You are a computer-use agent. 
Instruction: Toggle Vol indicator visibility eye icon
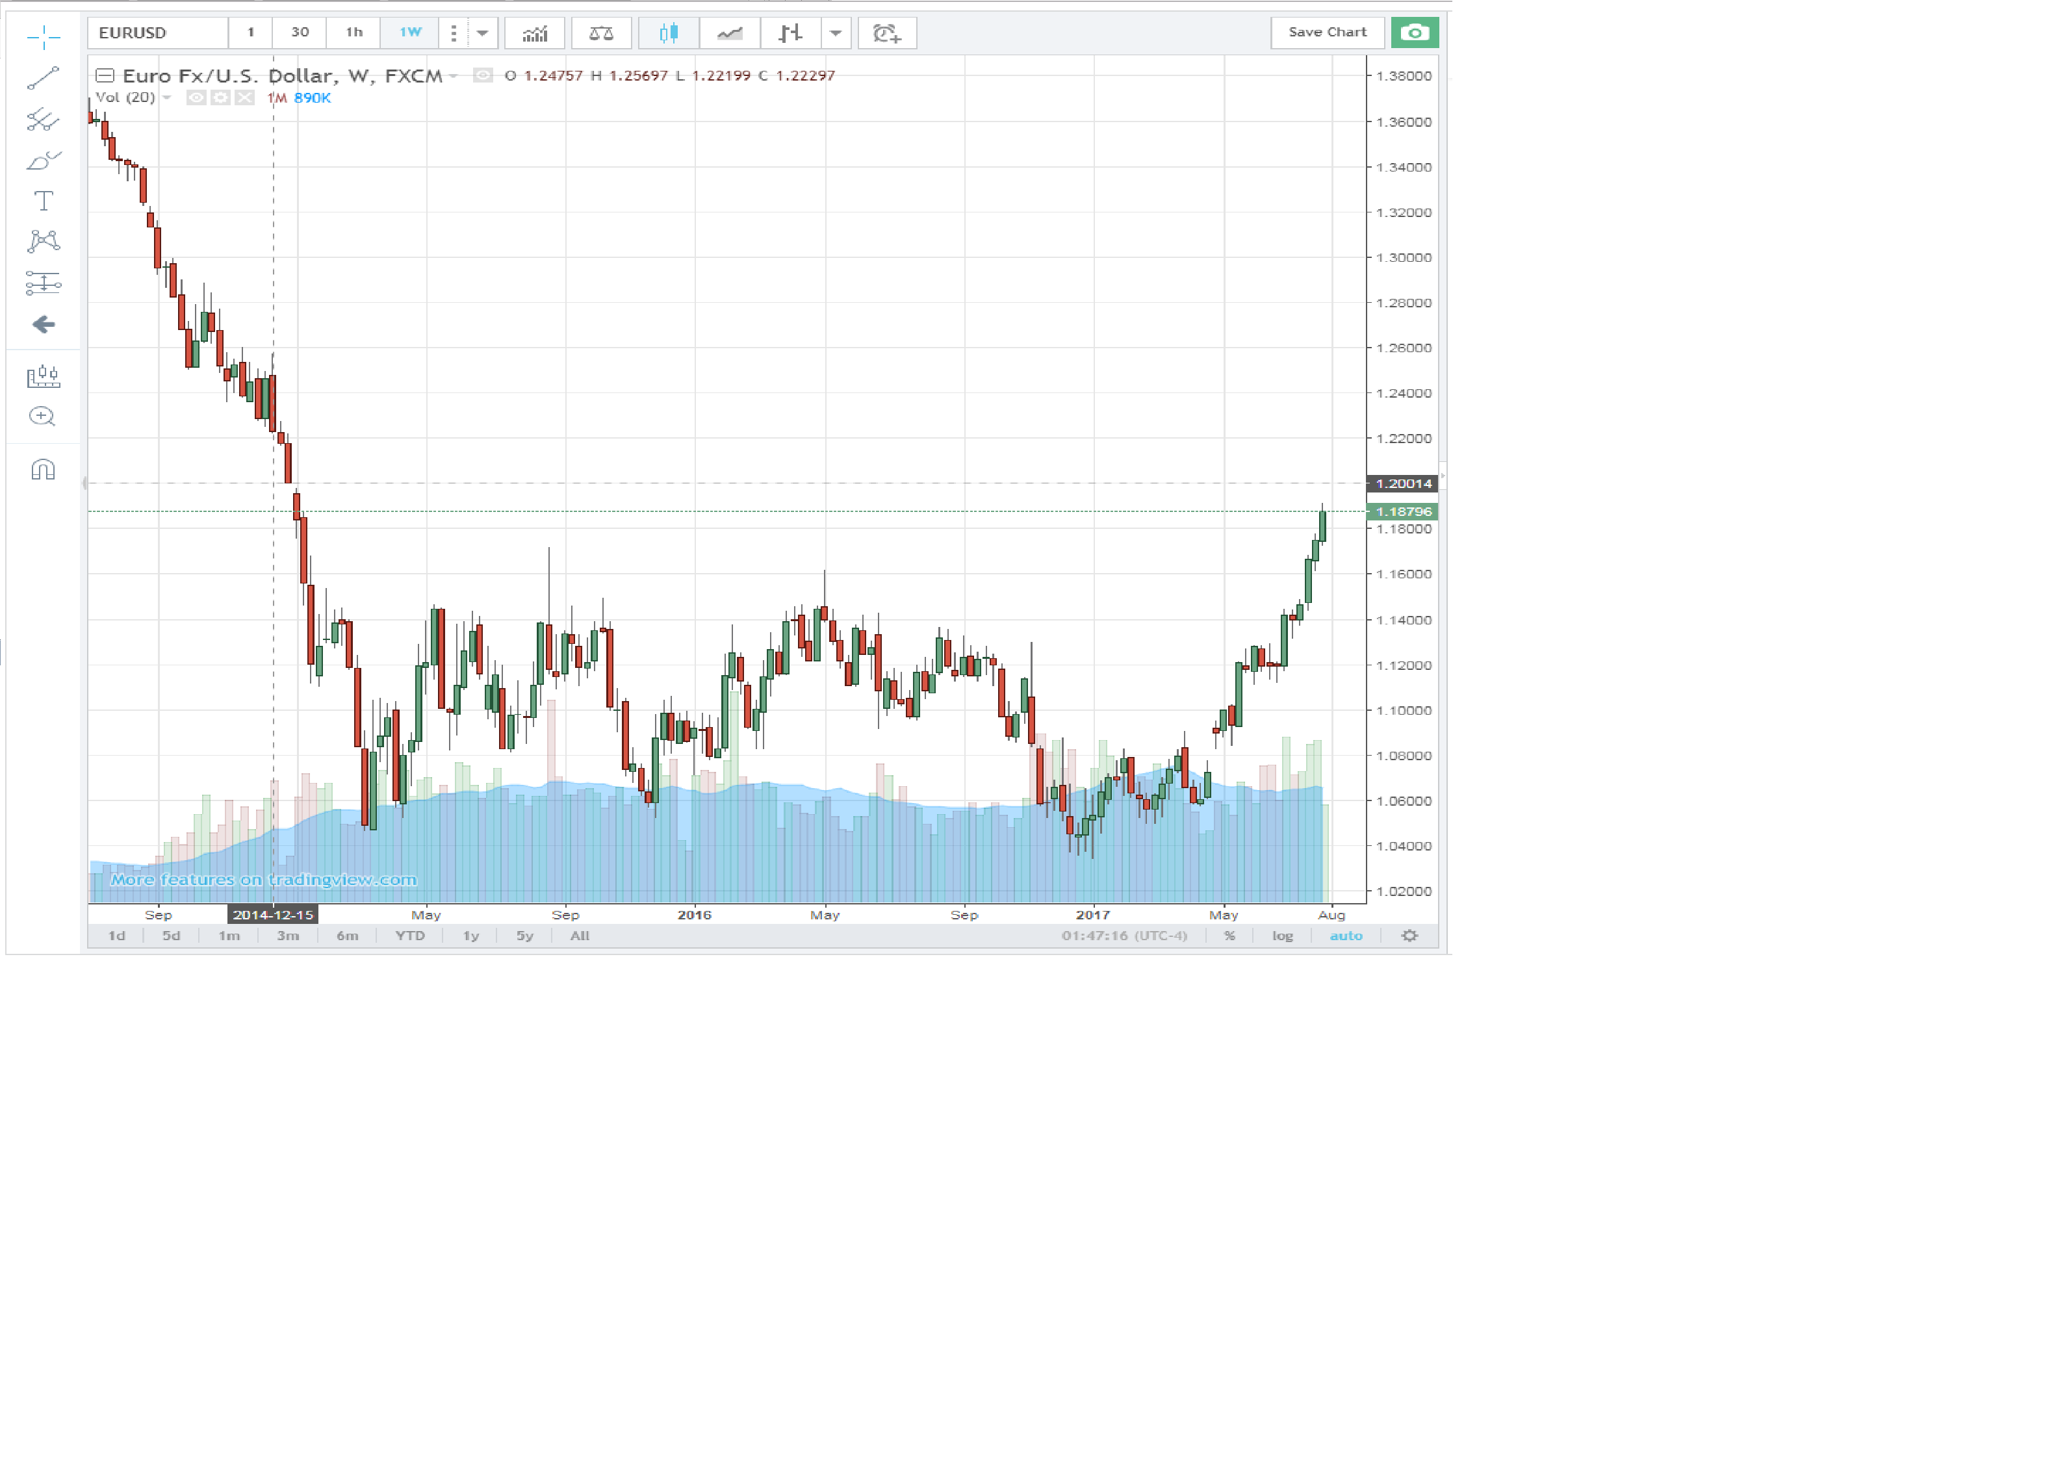(196, 98)
